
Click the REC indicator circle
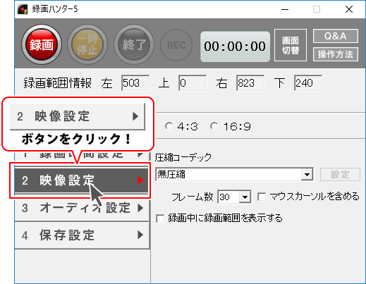click(x=176, y=45)
